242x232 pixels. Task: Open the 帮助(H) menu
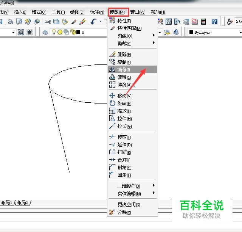tap(158, 12)
